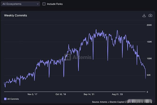Viewport: 157px width, 105px height.
Task: Select the Sep 14, '21 x-axis date marker
Action: point(89,94)
